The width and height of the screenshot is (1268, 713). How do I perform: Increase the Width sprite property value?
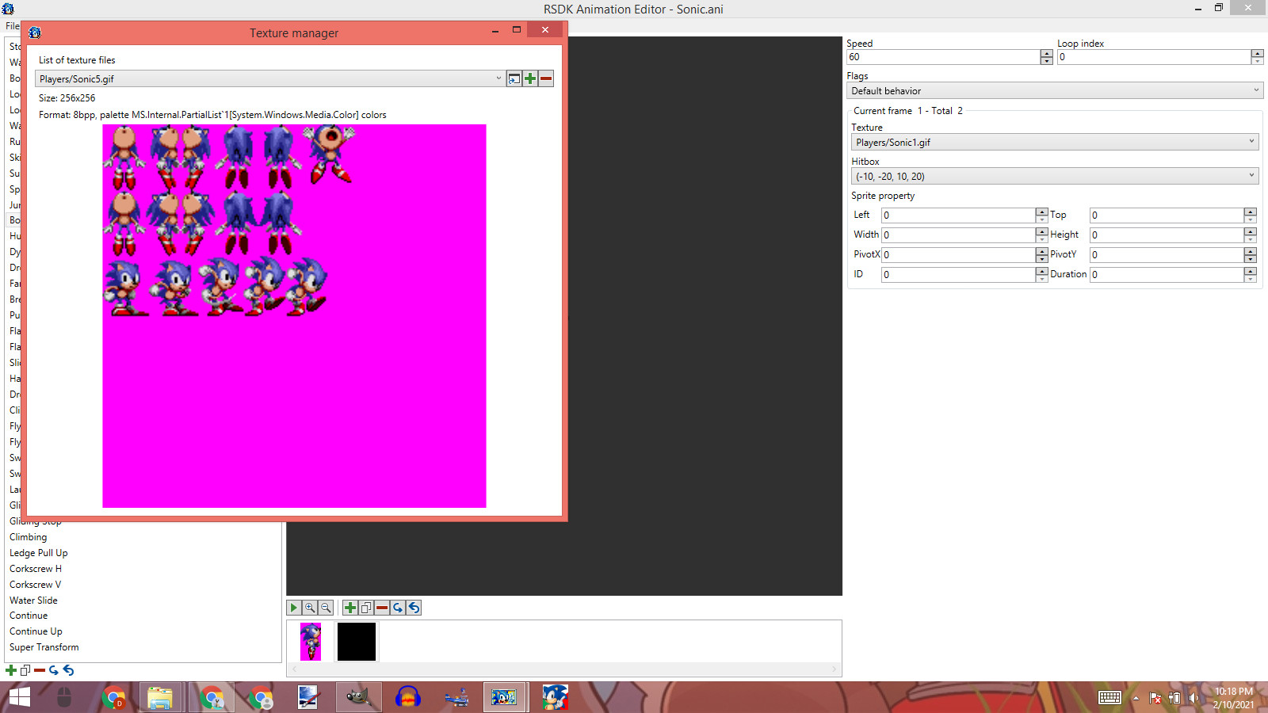click(1041, 231)
